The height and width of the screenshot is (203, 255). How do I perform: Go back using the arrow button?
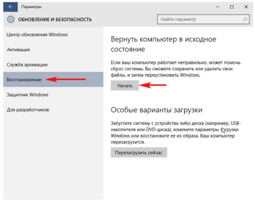[11, 7]
